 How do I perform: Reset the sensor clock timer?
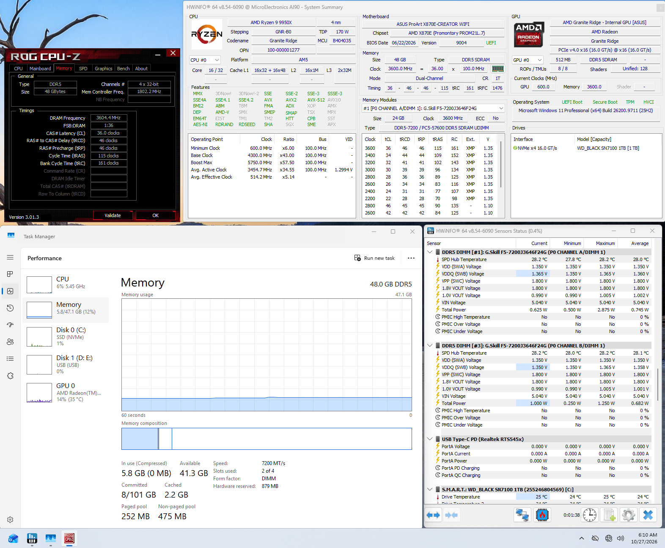click(590, 515)
